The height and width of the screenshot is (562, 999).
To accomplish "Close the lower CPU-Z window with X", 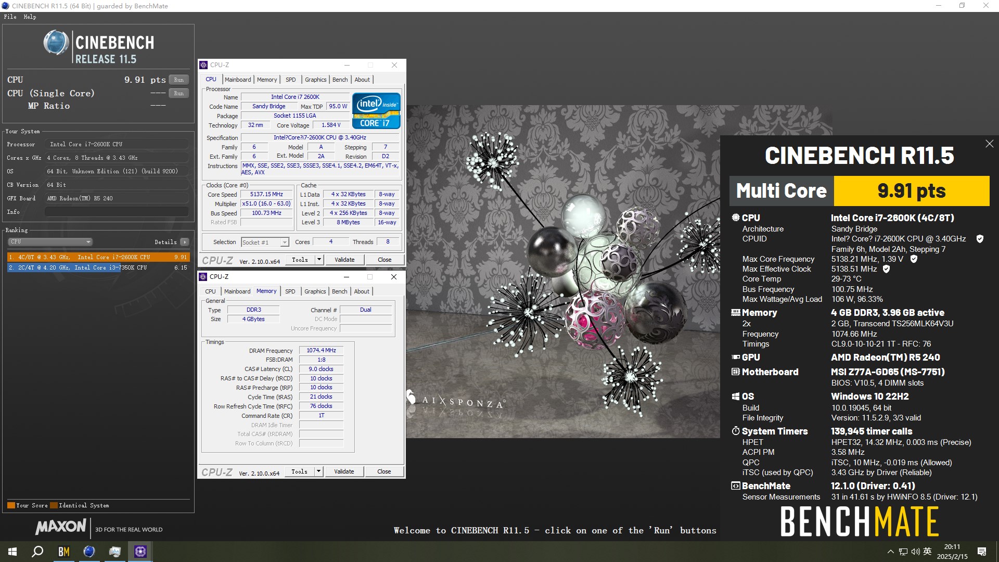I will pyautogui.click(x=394, y=277).
